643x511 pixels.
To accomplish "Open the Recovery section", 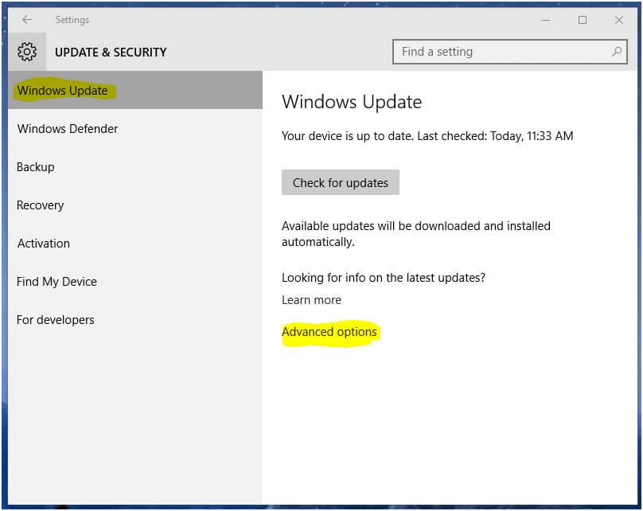I will [135, 205].
